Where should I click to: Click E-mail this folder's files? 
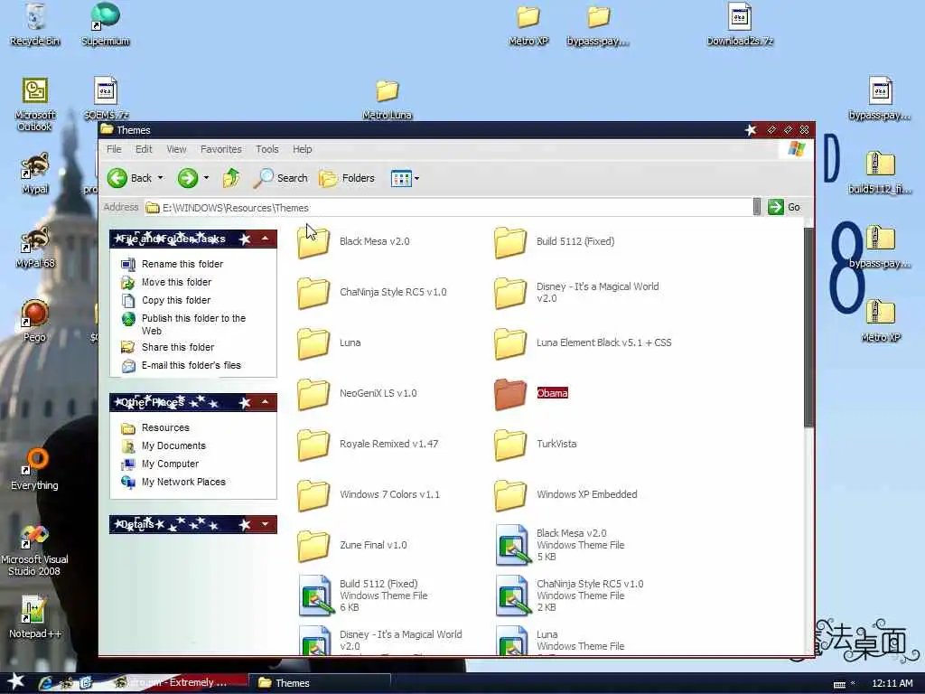coord(181,365)
